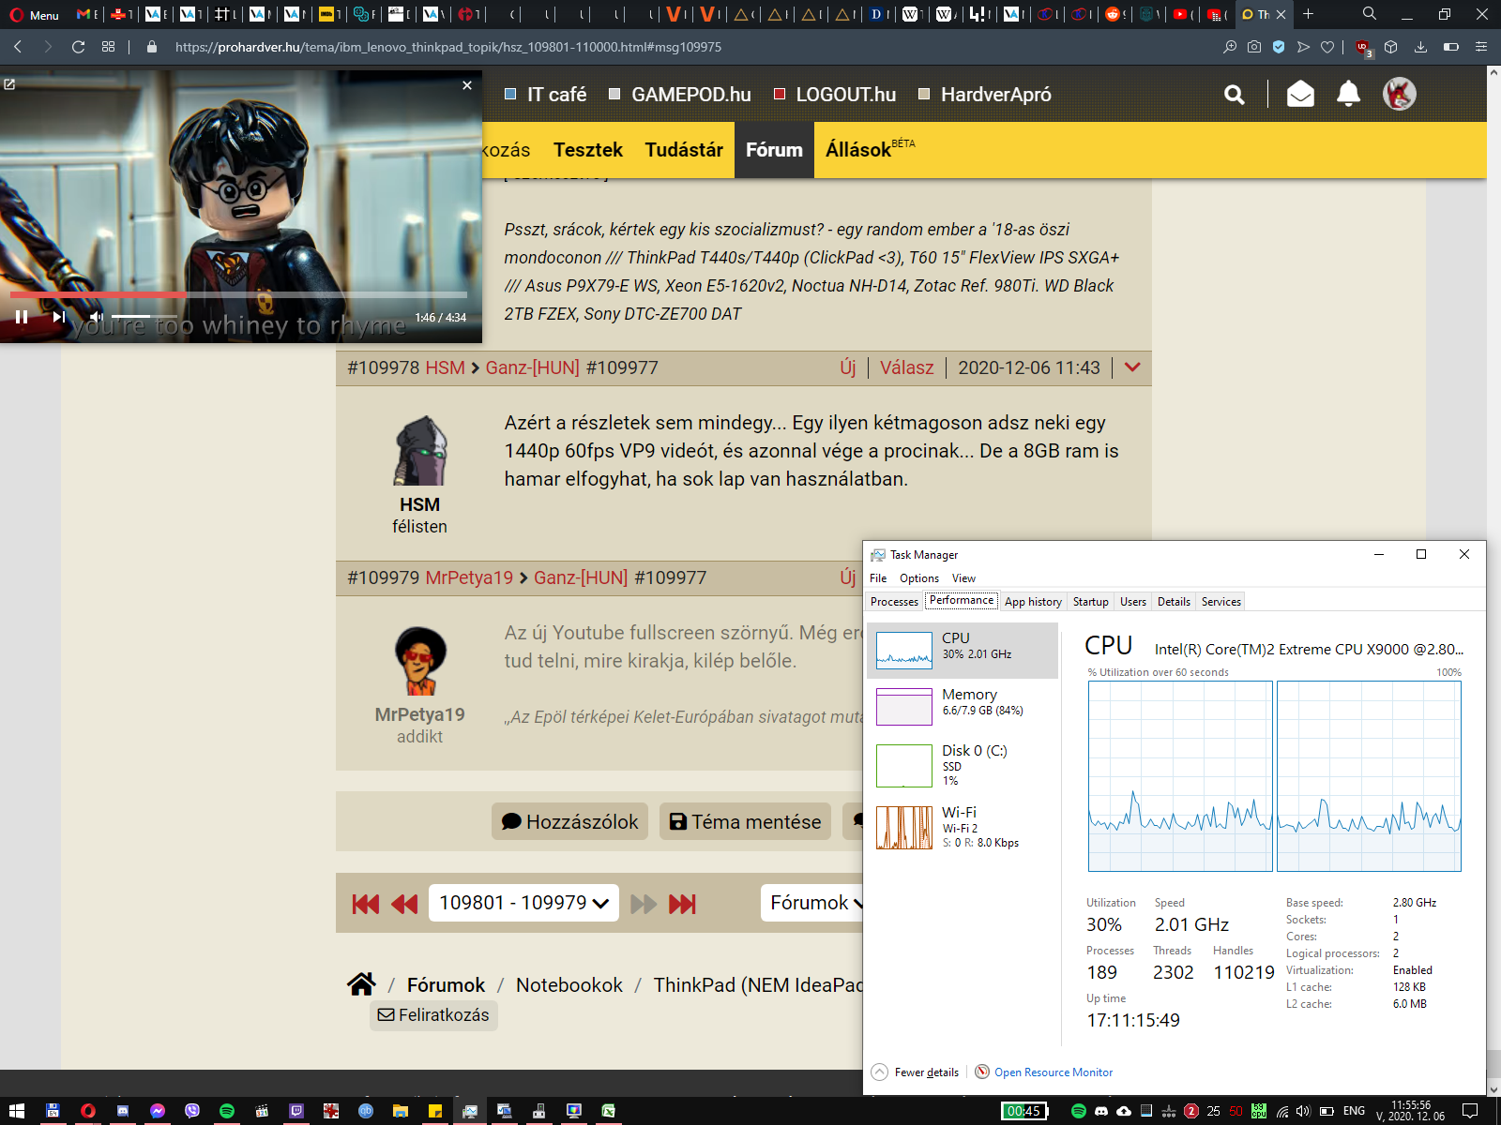Open the Tudástár menu
This screenshot has height=1125, width=1501.
684,150
